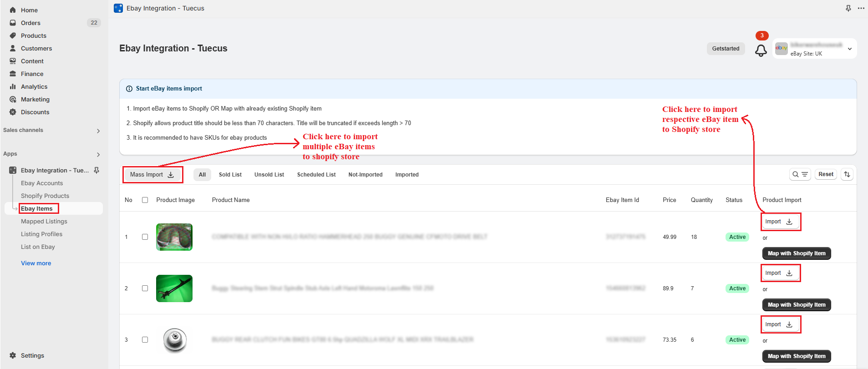868x369 pixels.
Task: Click the Getstarted button
Action: click(726, 49)
